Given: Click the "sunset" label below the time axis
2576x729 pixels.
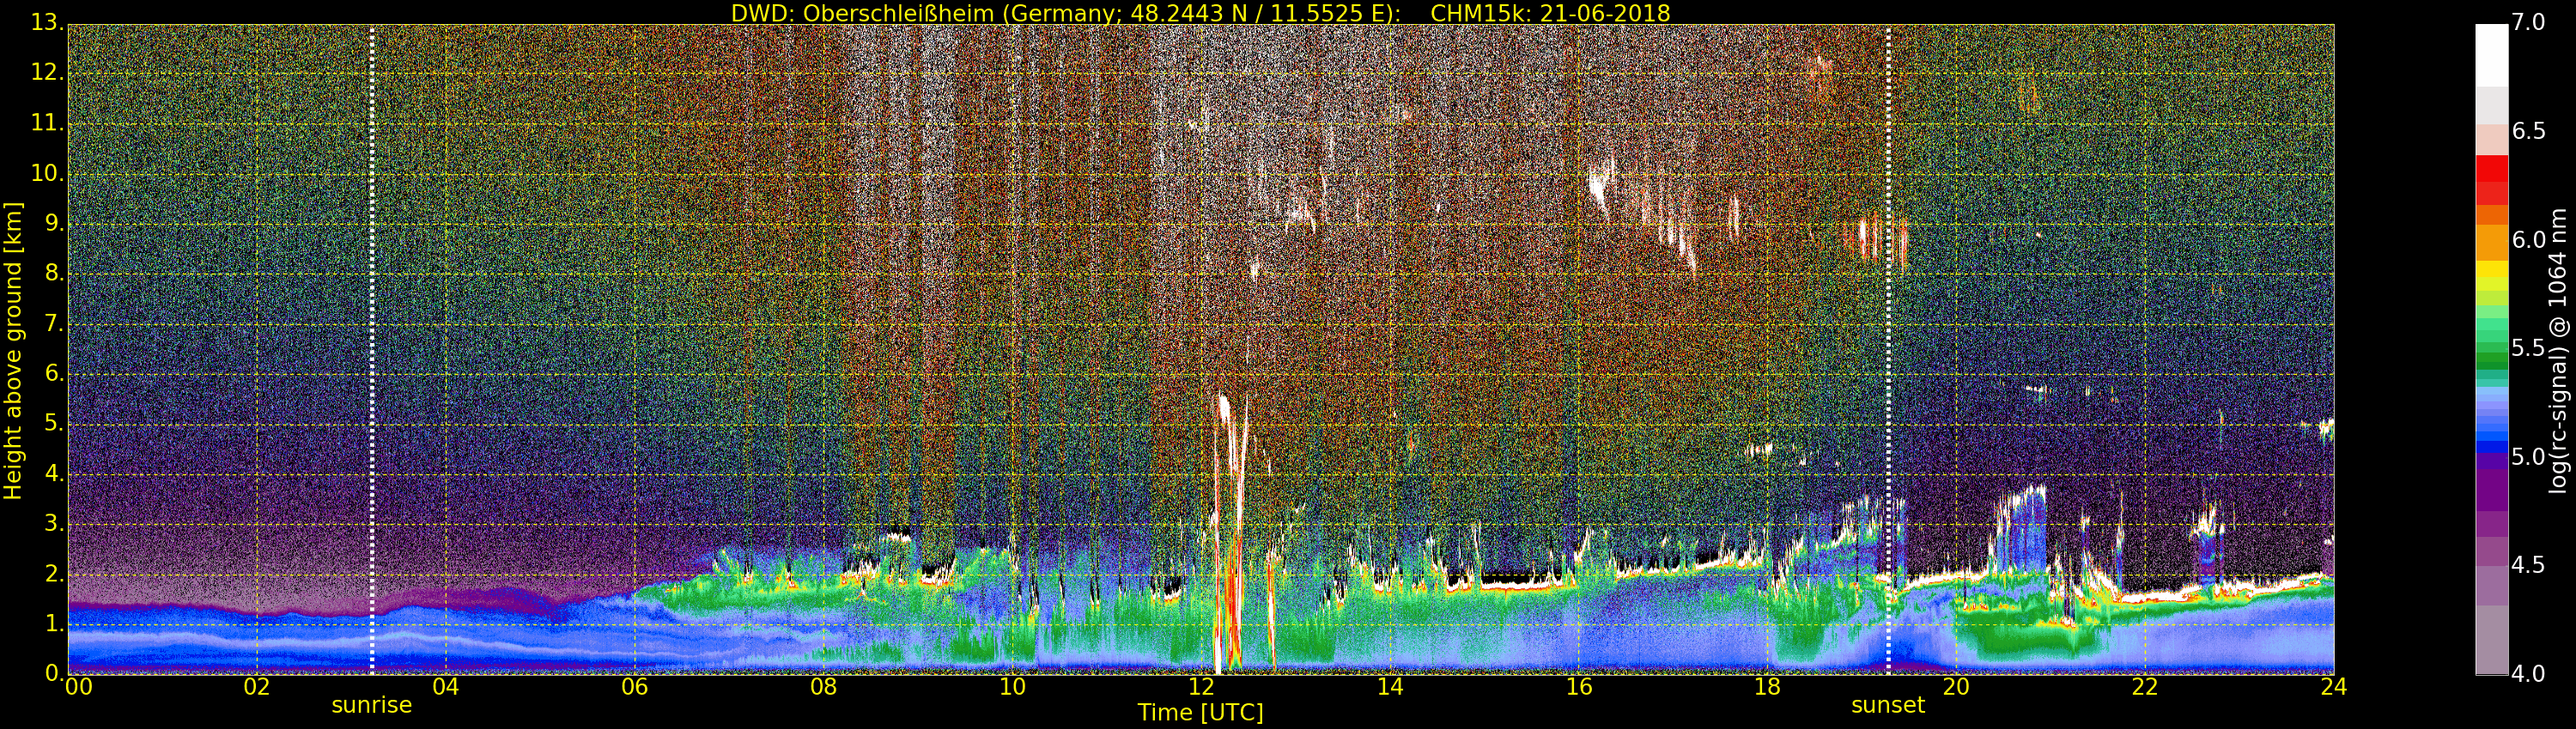Looking at the screenshot, I should (1888, 705).
